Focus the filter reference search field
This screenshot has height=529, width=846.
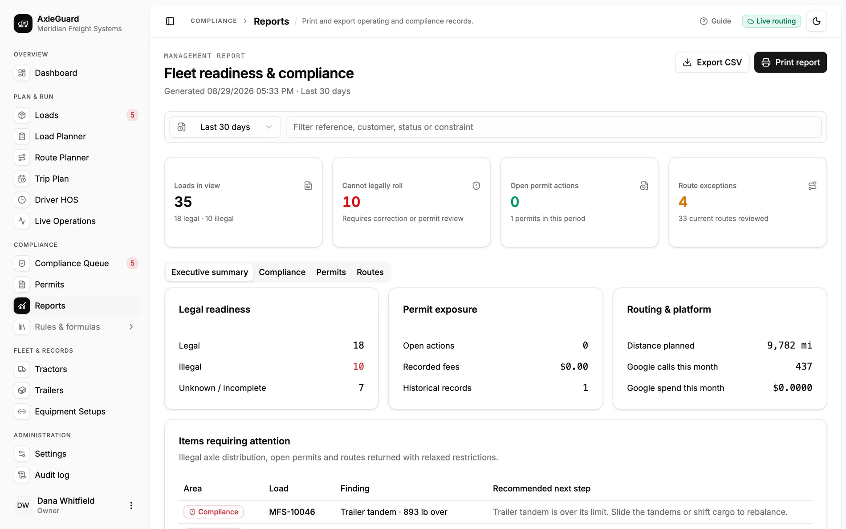(x=553, y=127)
